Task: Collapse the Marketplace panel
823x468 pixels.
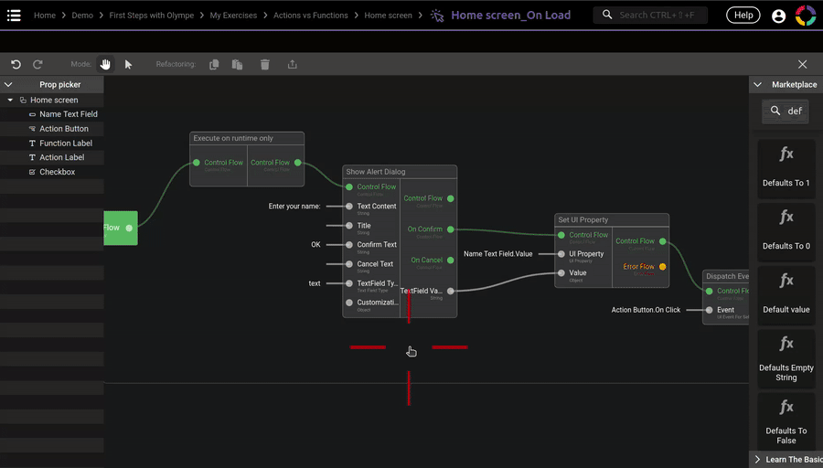Action: click(x=757, y=85)
